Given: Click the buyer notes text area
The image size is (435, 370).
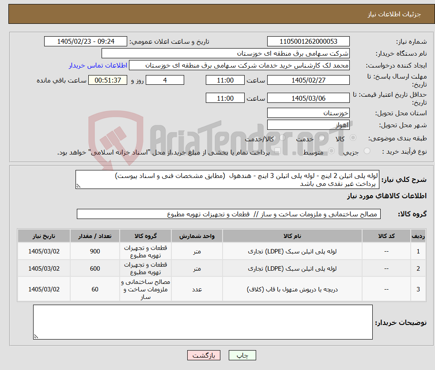Looking at the screenshot, I should (x=203, y=322).
